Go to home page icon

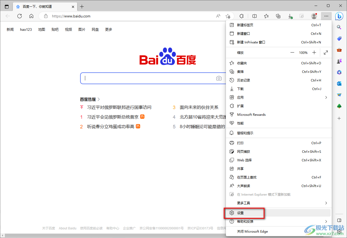(x=31, y=16)
